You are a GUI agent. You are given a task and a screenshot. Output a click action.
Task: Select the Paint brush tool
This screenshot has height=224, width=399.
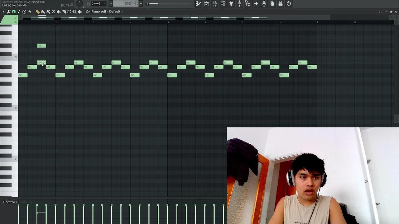[43, 12]
